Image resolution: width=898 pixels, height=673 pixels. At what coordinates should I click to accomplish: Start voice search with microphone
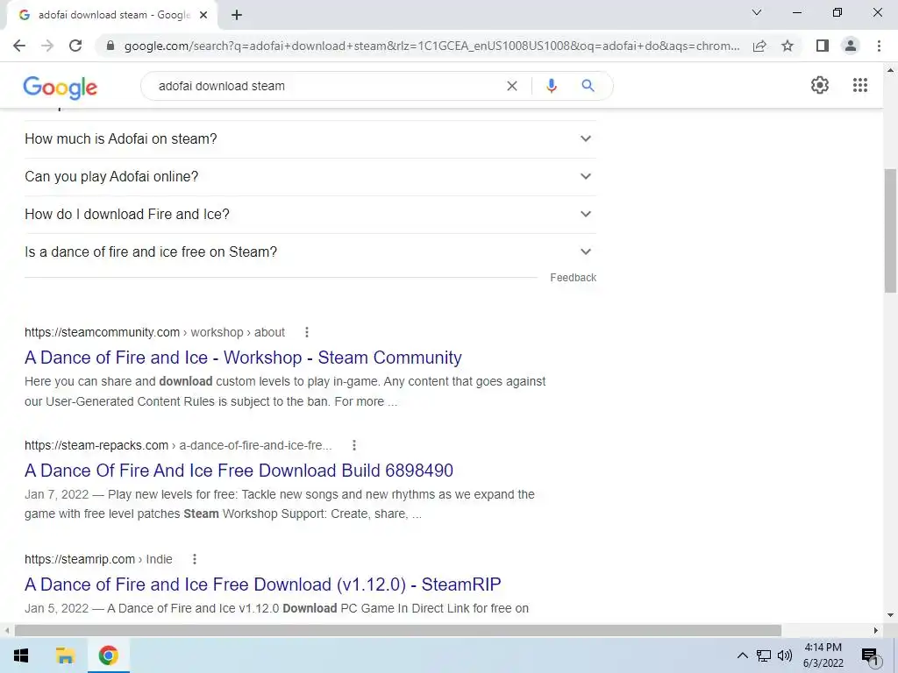click(x=551, y=86)
